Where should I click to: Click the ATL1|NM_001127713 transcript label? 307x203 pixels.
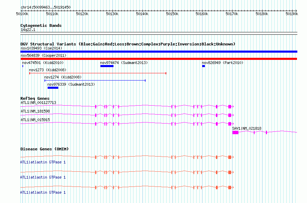coord(38,103)
